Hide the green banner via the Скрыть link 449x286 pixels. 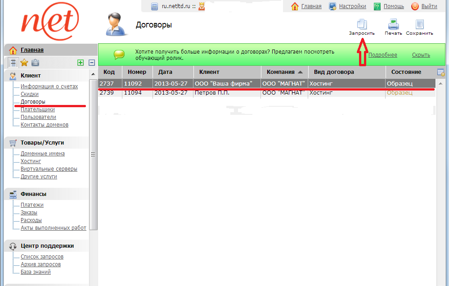pyautogui.click(x=421, y=55)
